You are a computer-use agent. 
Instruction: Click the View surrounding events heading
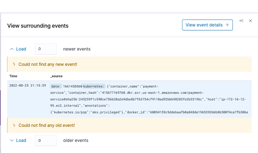tap(38, 26)
